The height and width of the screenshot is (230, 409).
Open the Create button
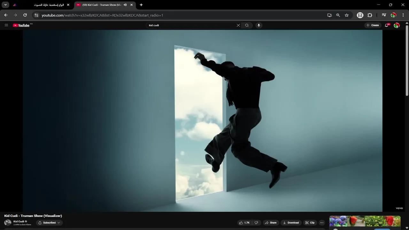pyautogui.click(x=373, y=25)
